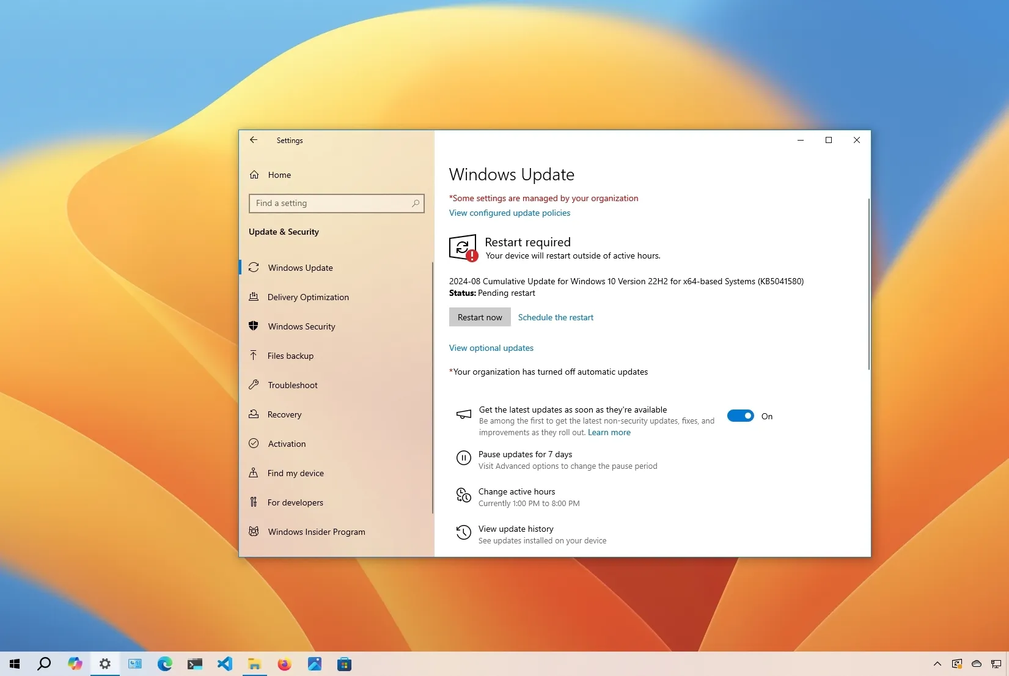Click the Files backup arrow icon
1009x676 pixels.
pyautogui.click(x=254, y=355)
